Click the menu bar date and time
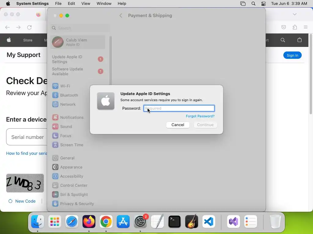313x234 pixels. click(289, 4)
